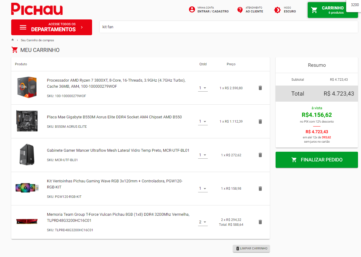361x257 pixels.
Task: Click Ao Cliente support link
Action: [254, 11]
